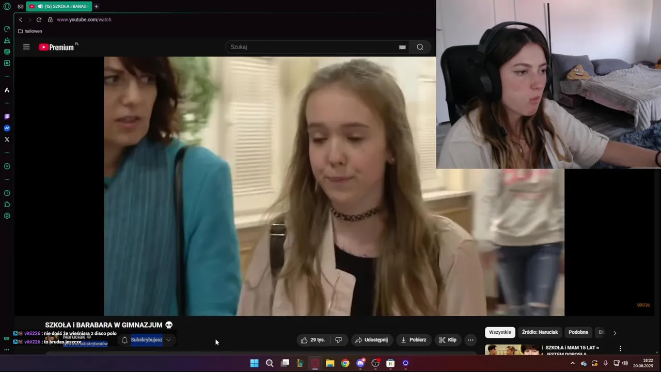Click the YouTube Premium logo

[58, 47]
